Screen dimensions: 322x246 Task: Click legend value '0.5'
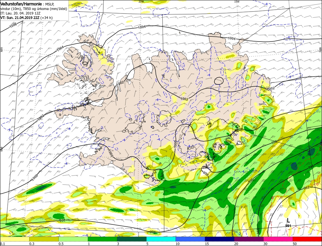click(x=61, y=244)
